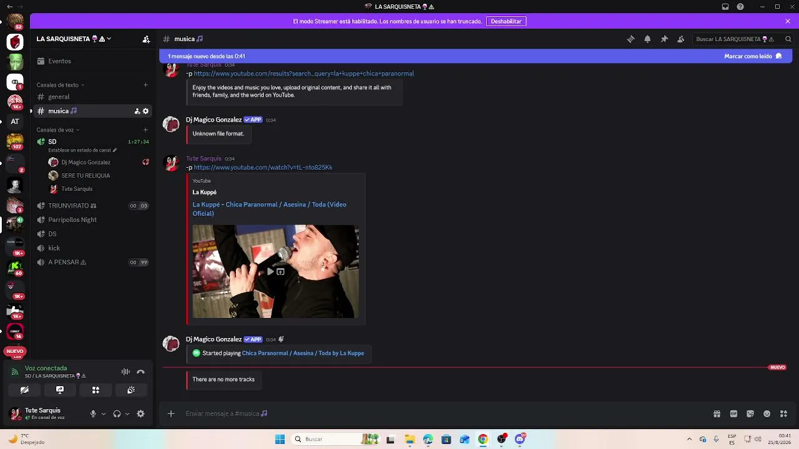Open User Settings gear
The image size is (799, 449).
[140, 413]
